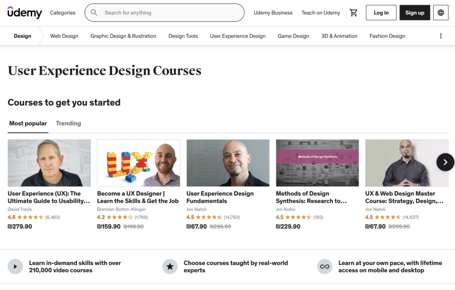Click the 4.6 star rating with 6,463 reviews
Screen dimensions: 455x290
[34, 217]
